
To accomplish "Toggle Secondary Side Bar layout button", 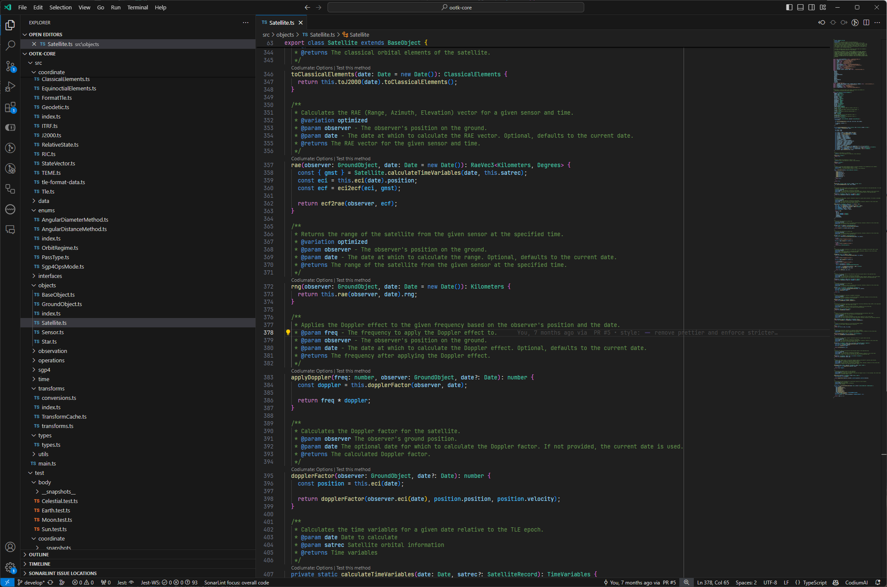I will click(x=812, y=7).
